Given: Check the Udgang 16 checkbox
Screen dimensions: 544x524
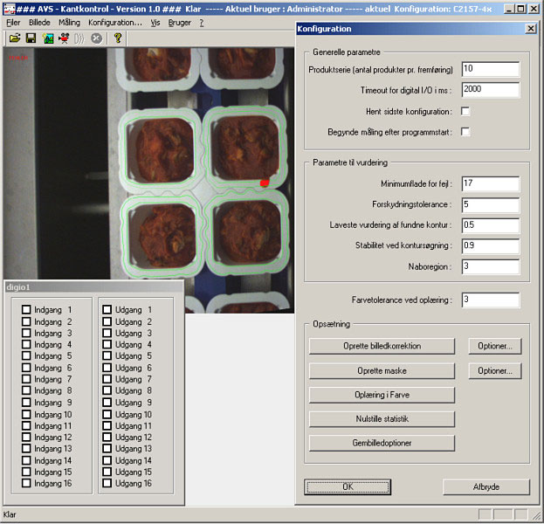Looking at the screenshot, I should point(107,483).
